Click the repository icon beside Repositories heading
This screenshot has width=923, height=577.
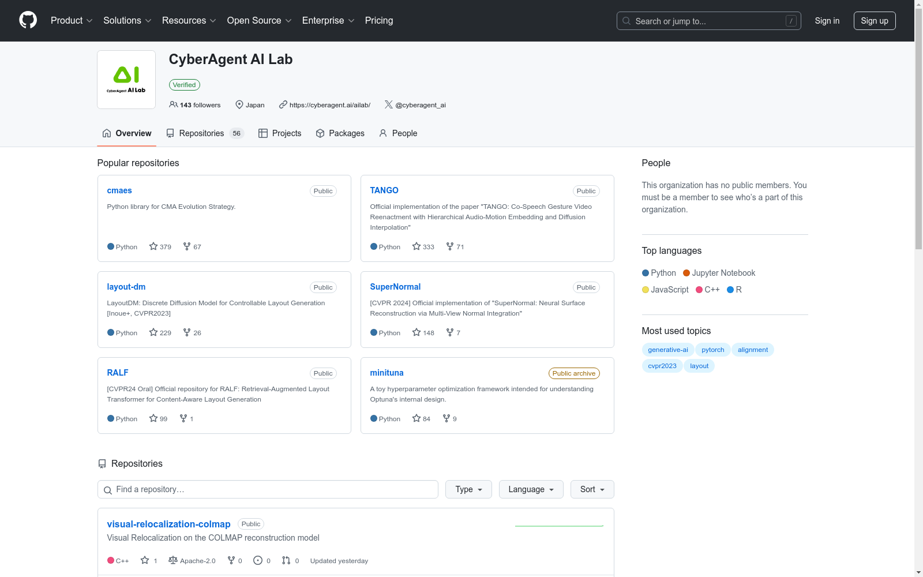click(102, 464)
